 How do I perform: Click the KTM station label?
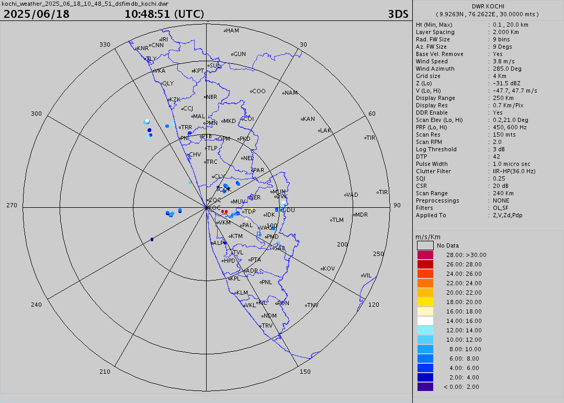coord(236,236)
